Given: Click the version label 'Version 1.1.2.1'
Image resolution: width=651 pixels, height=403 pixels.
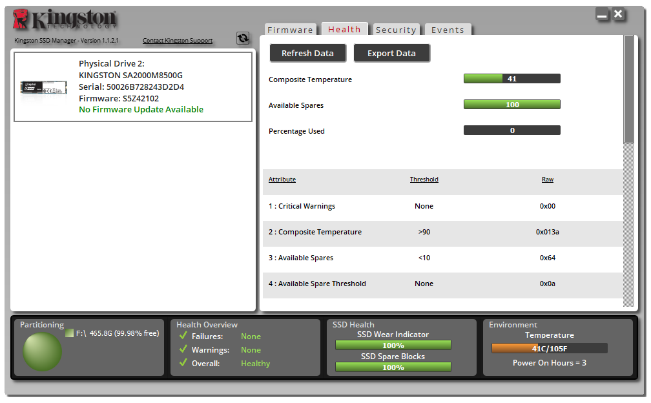Looking at the screenshot, I should (x=99, y=40).
